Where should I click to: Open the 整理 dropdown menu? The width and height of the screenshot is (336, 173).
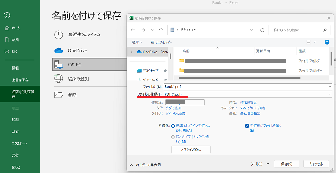(x=137, y=42)
